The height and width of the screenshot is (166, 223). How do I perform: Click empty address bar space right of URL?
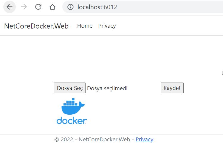(173, 7)
